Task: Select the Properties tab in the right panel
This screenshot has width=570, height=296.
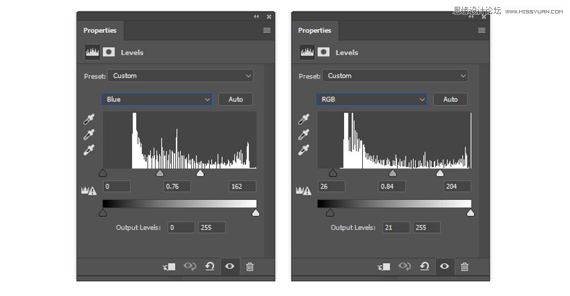Action: click(x=315, y=31)
